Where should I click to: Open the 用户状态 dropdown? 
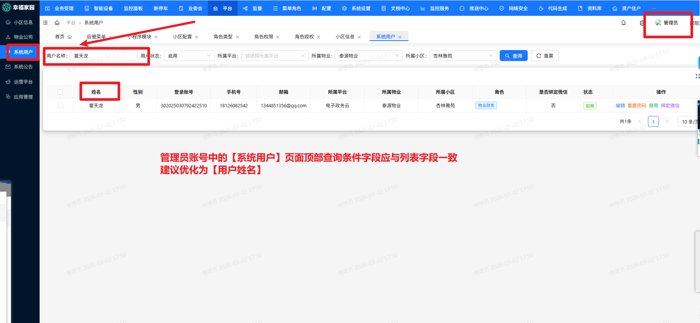coord(189,56)
